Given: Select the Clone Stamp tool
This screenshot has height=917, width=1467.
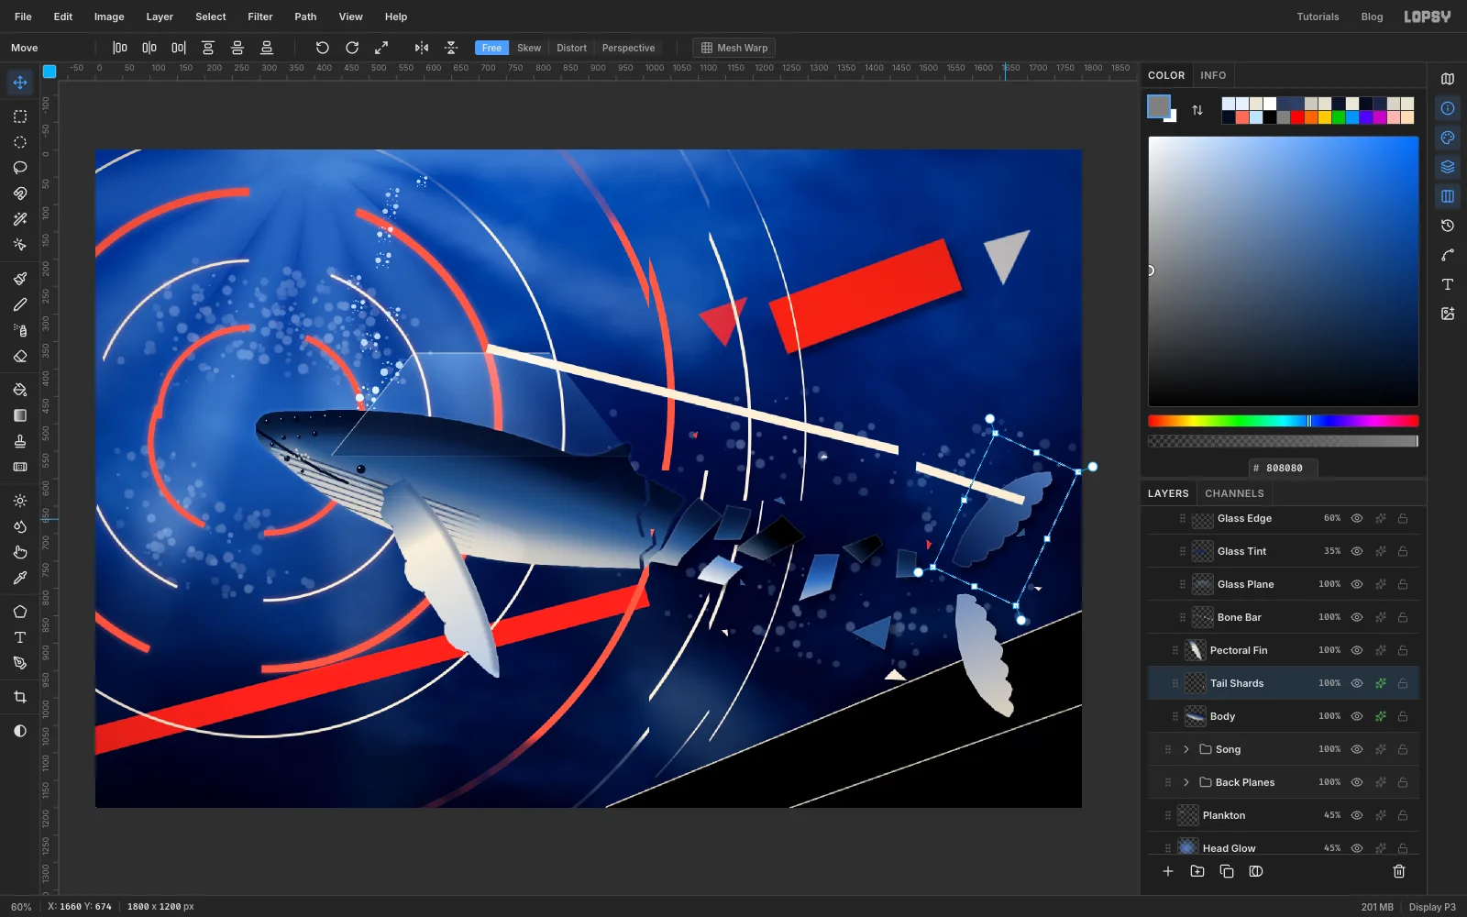Looking at the screenshot, I should (20, 441).
